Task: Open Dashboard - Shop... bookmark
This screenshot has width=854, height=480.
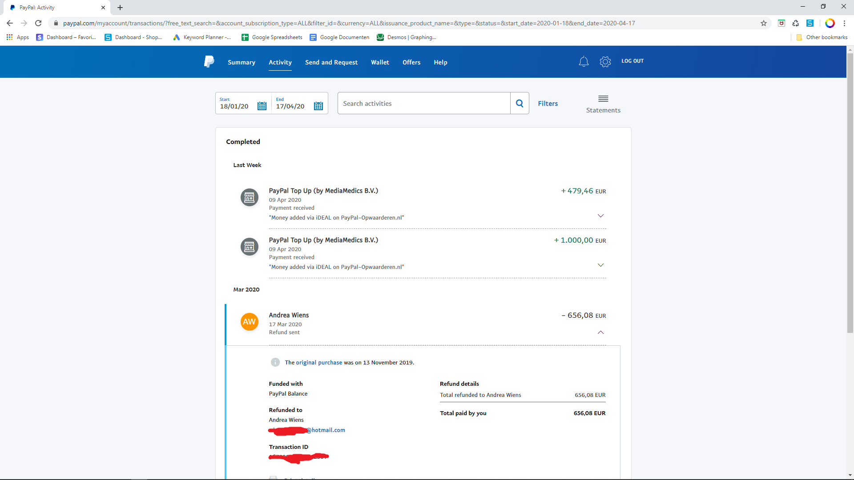Action: point(133,37)
